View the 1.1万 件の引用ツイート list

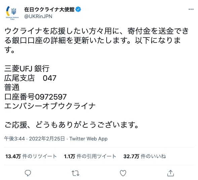pyautogui.click(x=90, y=156)
